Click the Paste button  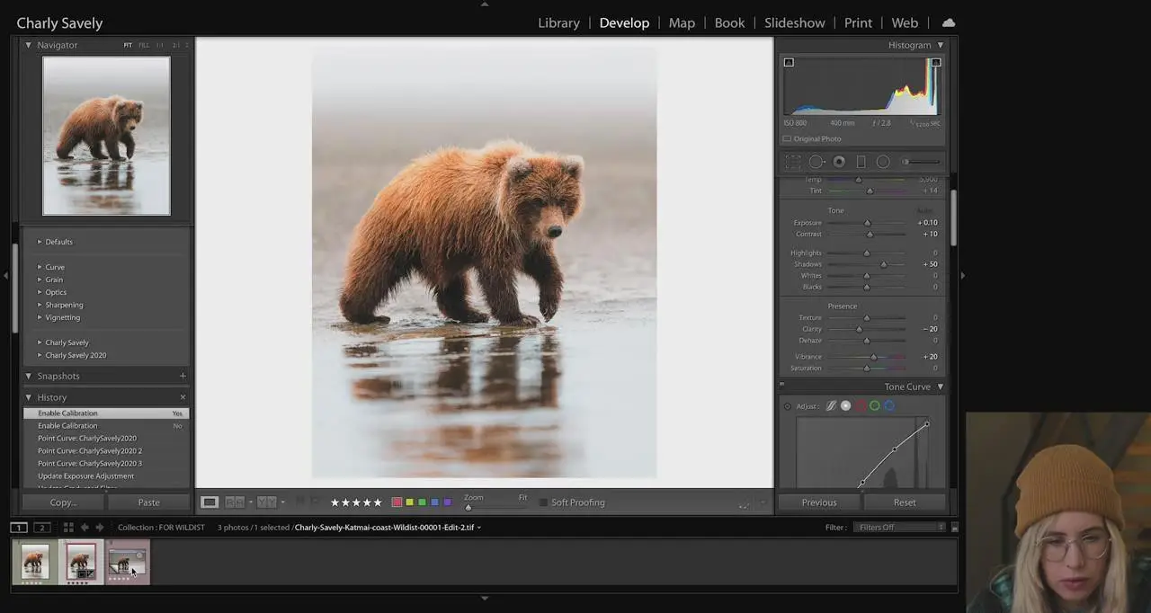(x=148, y=502)
